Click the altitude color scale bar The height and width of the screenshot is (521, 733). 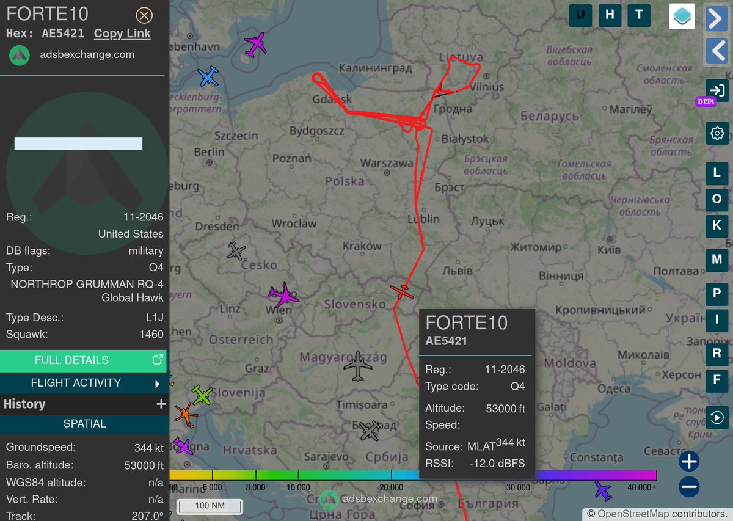(413, 475)
